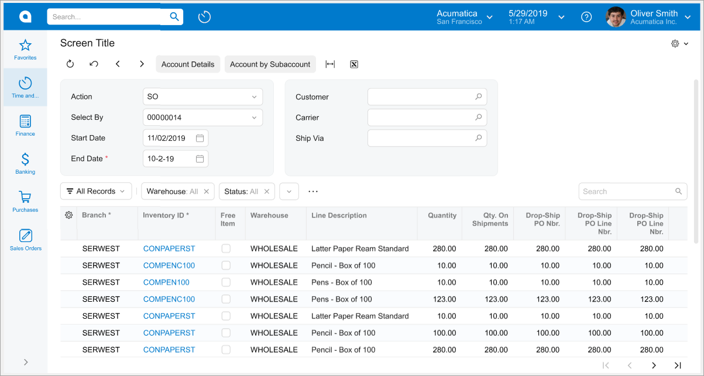Open the COMPEN100 inventory link
The height and width of the screenshot is (376, 704).
(x=166, y=282)
